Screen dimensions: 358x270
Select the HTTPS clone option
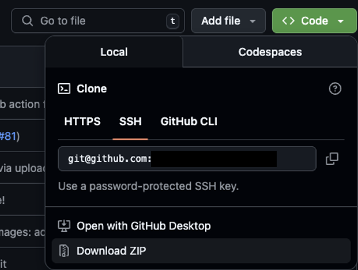83,121
